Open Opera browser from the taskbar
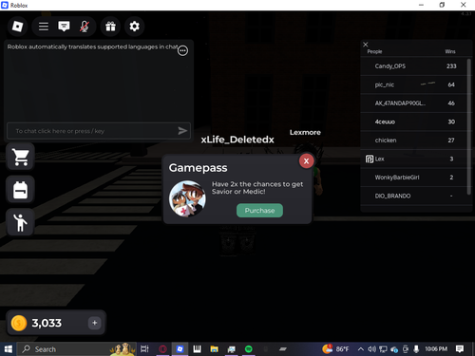Image resolution: width=475 pixels, height=356 pixels. (162, 349)
